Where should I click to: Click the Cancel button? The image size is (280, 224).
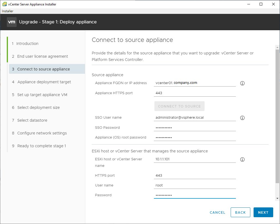point(217,212)
